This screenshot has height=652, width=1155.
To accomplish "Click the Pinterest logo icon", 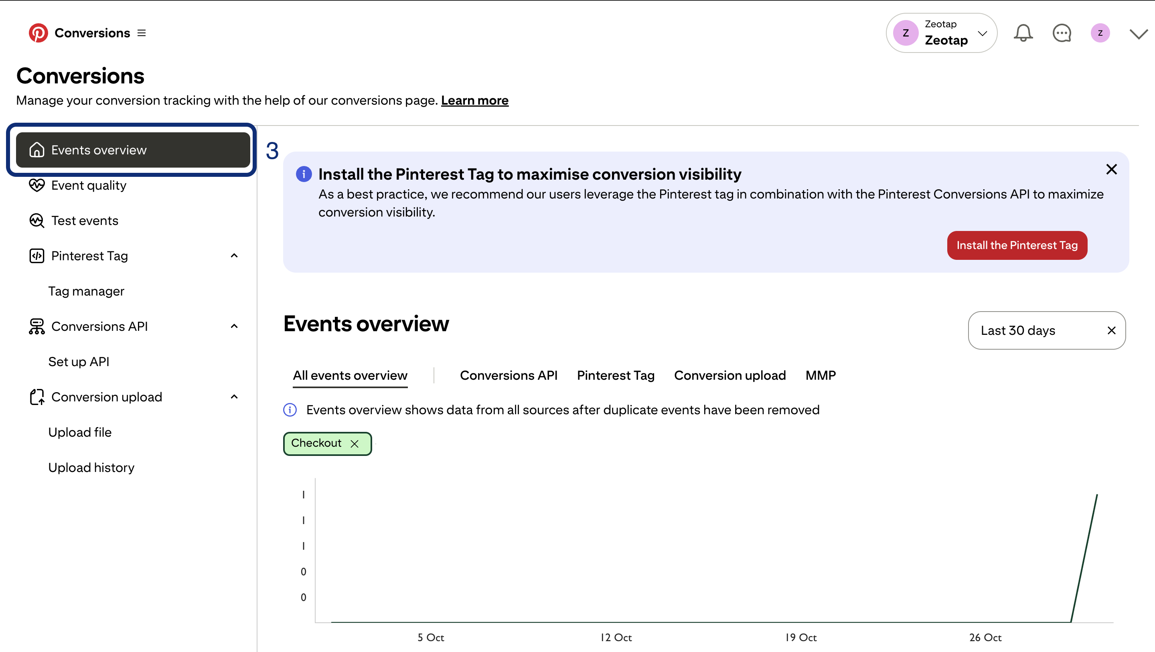I will click(38, 33).
